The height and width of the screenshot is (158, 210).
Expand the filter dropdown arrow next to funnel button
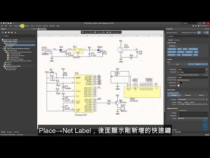point(201,32)
